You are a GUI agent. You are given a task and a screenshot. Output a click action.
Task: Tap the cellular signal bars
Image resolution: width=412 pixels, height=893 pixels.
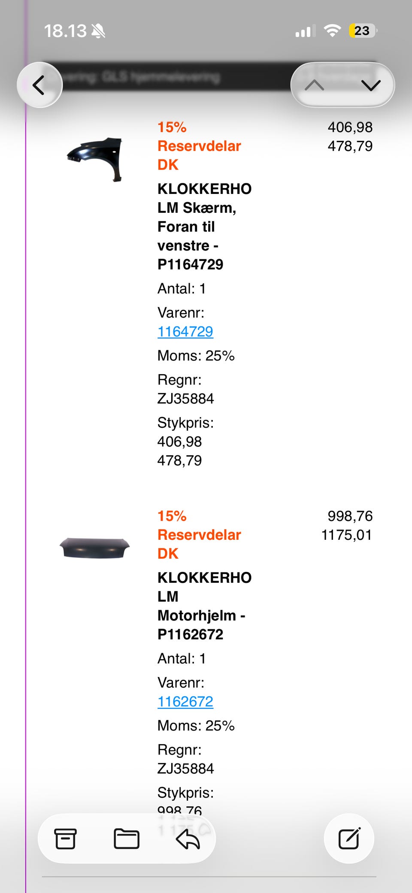click(x=305, y=31)
